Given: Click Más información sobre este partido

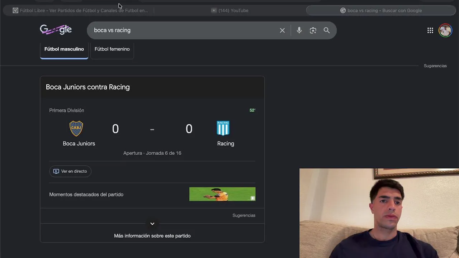Looking at the screenshot, I should coord(152,236).
